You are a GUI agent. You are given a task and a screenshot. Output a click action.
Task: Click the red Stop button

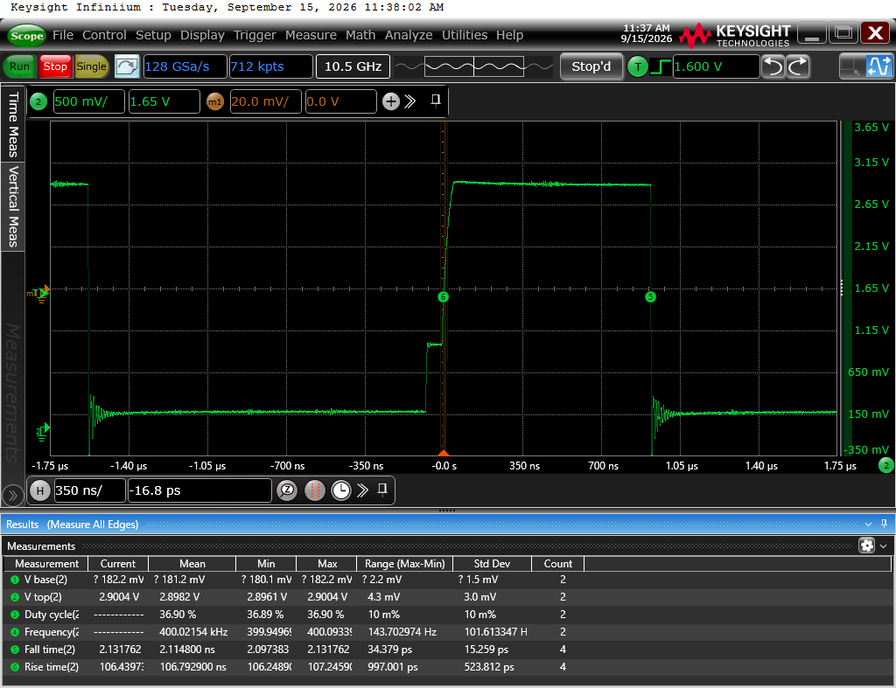55,66
